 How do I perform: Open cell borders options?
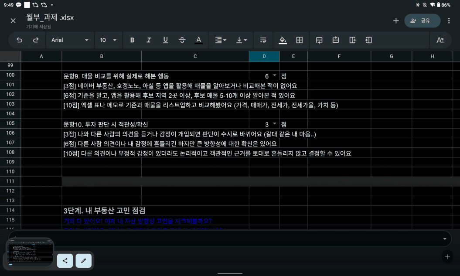[x=300, y=40]
